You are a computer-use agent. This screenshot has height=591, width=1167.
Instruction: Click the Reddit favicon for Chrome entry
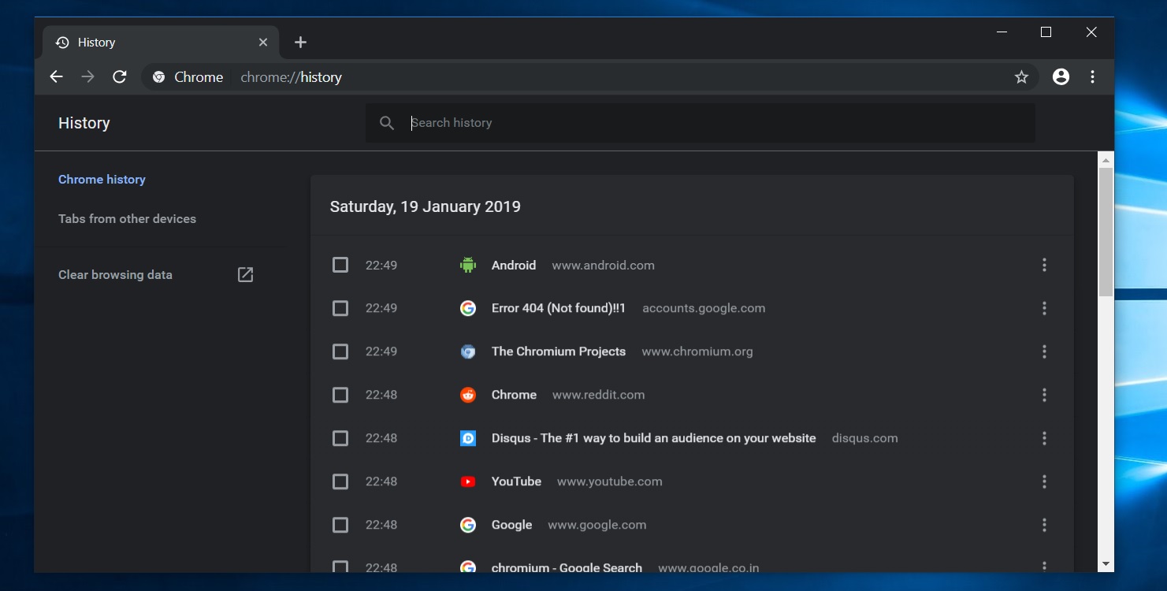click(x=468, y=395)
